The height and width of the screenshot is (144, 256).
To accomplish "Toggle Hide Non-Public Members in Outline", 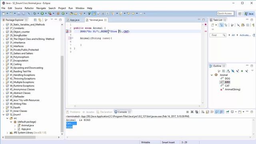I will pos(242,71).
